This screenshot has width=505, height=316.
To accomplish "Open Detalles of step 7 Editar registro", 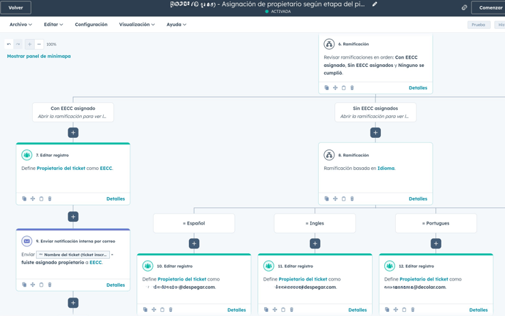I will click(x=115, y=199).
